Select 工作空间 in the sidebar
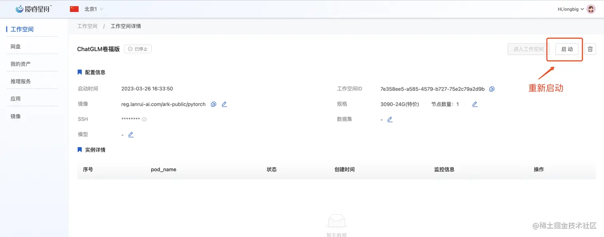Viewport: 604px width, 237px height. pyautogui.click(x=22, y=29)
